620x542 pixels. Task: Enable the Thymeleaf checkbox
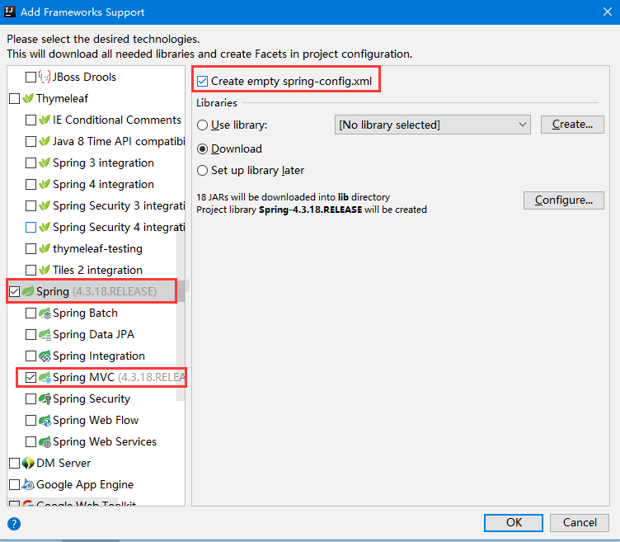[15, 98]
